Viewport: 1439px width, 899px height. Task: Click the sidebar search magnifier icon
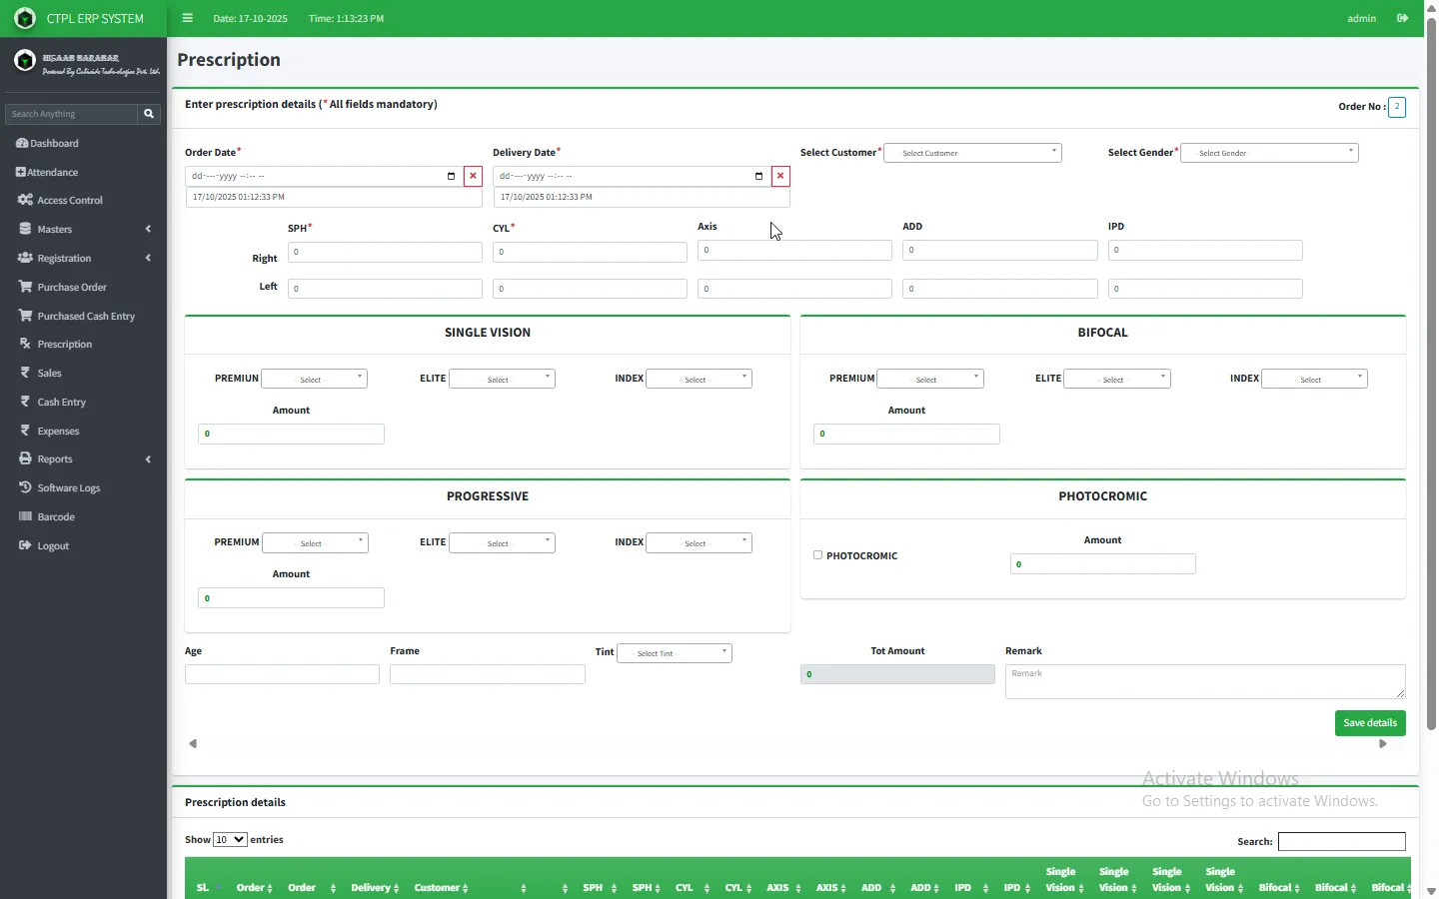(x=149, y=114)
